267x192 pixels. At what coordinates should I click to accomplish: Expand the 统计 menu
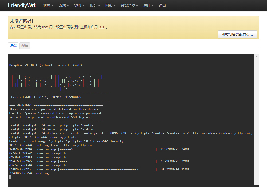148,5
